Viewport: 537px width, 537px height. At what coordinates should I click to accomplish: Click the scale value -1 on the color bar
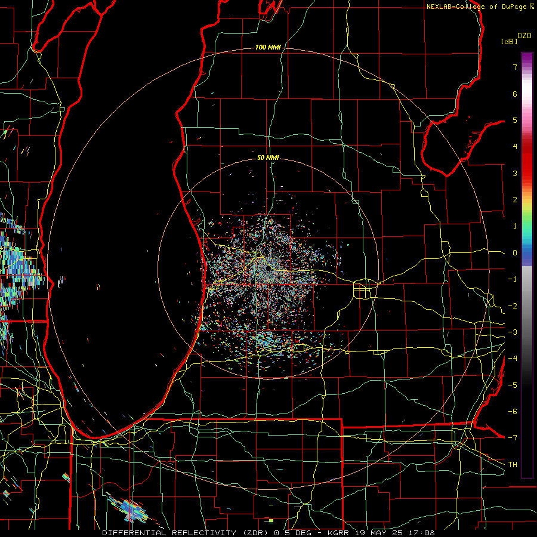click(513, 279)
